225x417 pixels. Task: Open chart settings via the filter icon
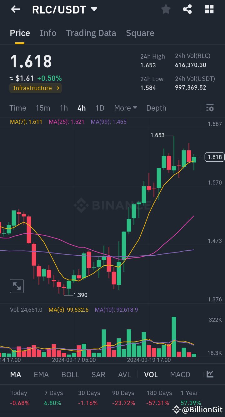click(210, 108)
